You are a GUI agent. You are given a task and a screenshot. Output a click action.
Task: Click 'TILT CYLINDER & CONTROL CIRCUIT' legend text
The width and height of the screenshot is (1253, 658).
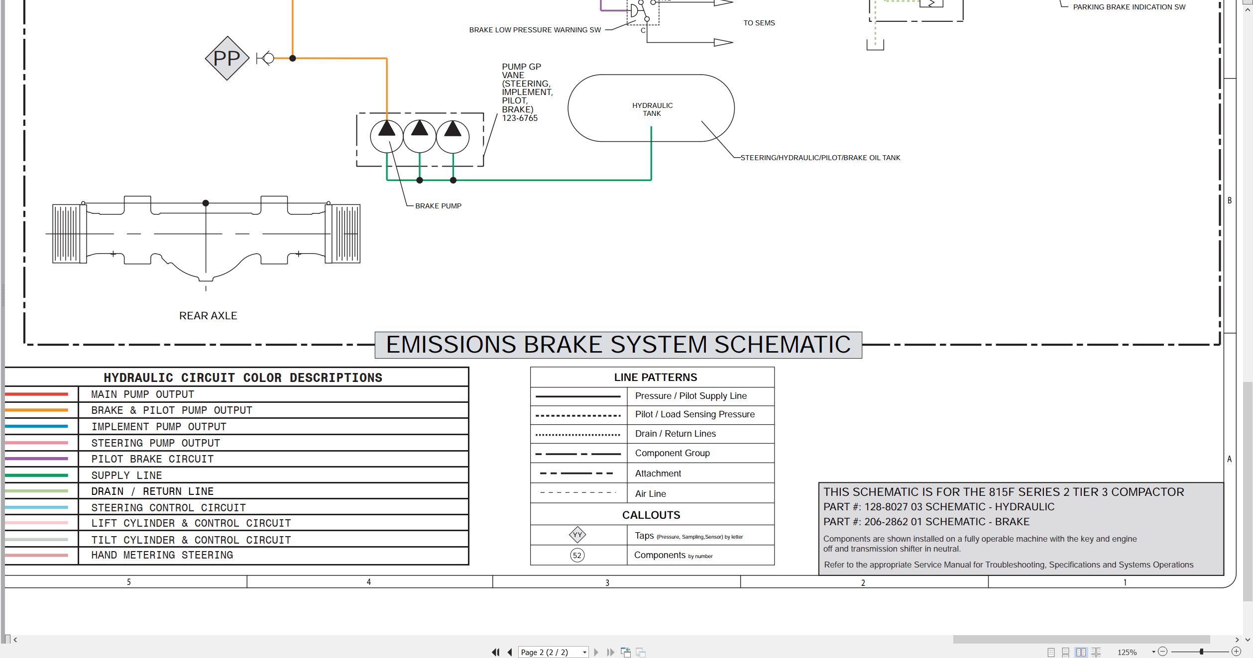point(191,540)
